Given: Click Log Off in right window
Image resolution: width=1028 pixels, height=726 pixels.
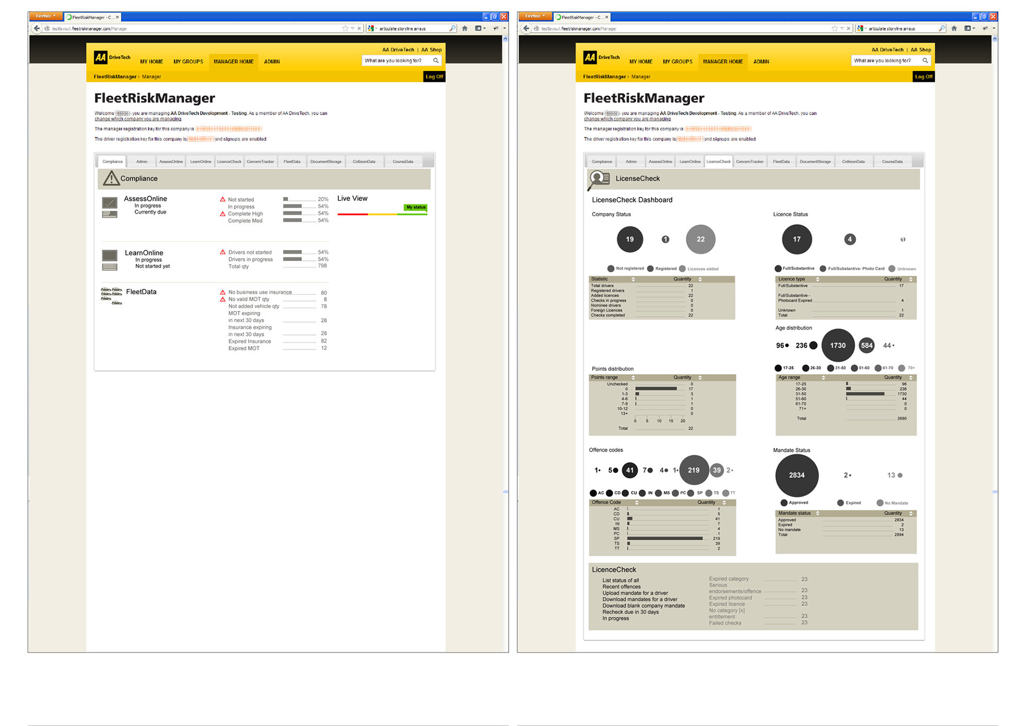Looking at the screenshot, I should [x=924, y=77].
